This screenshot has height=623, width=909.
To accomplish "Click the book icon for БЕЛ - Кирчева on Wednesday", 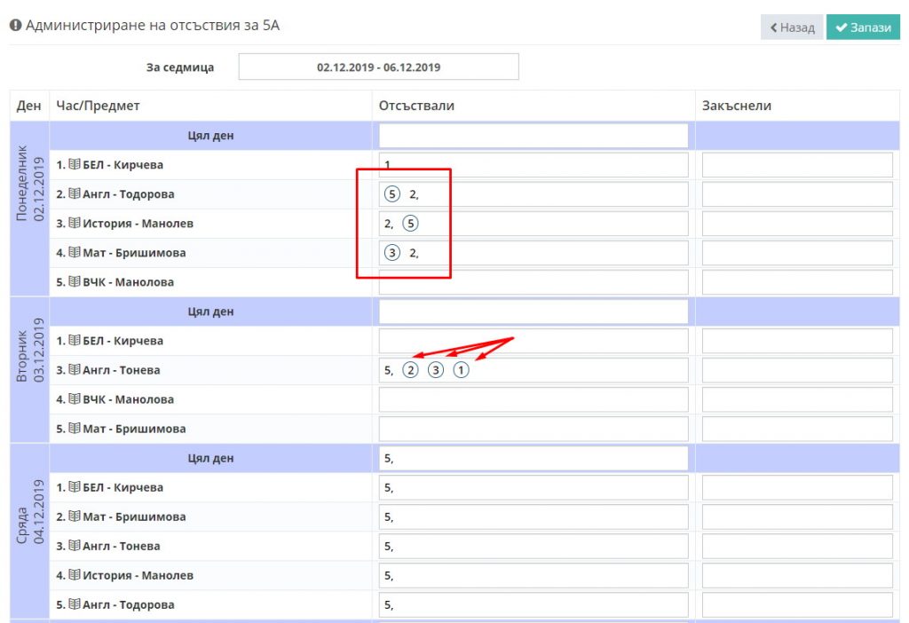I will coord(75,487).
